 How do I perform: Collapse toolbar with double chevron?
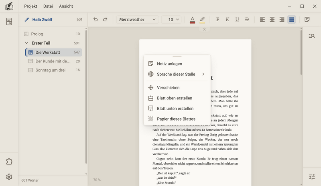click(x=204, y=29)
